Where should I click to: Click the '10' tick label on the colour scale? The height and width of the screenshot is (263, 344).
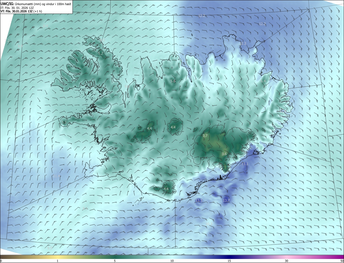click(172, 261)
